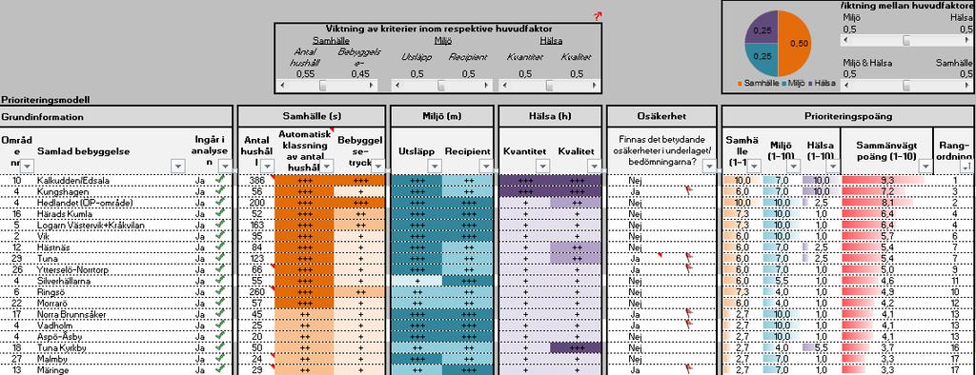
Task: Open the Utsläpp column filter dropdown
Action: click(x=435, y=166)
